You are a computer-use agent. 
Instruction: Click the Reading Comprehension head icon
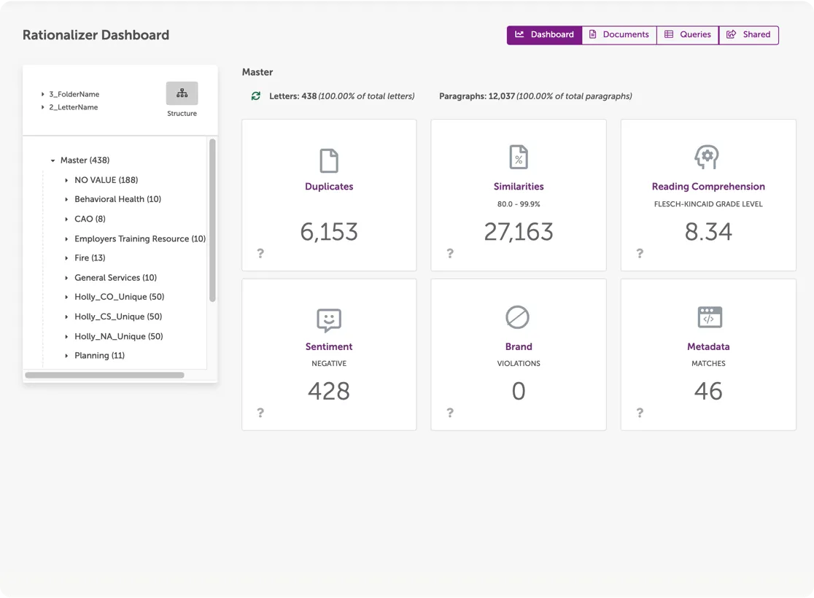click(x=708, y=158)
